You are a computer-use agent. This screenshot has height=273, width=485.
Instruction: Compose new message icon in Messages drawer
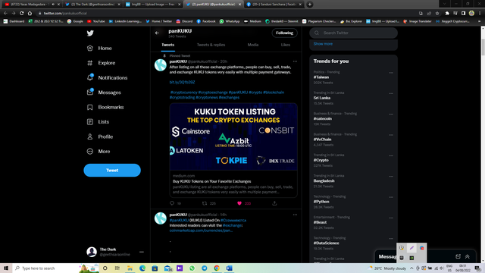pos(458,256)
